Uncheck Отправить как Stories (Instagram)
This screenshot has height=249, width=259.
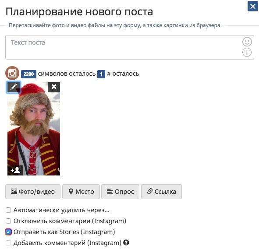click(x=8, y=232)
